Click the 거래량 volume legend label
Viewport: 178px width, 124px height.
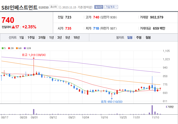(171, 107)
